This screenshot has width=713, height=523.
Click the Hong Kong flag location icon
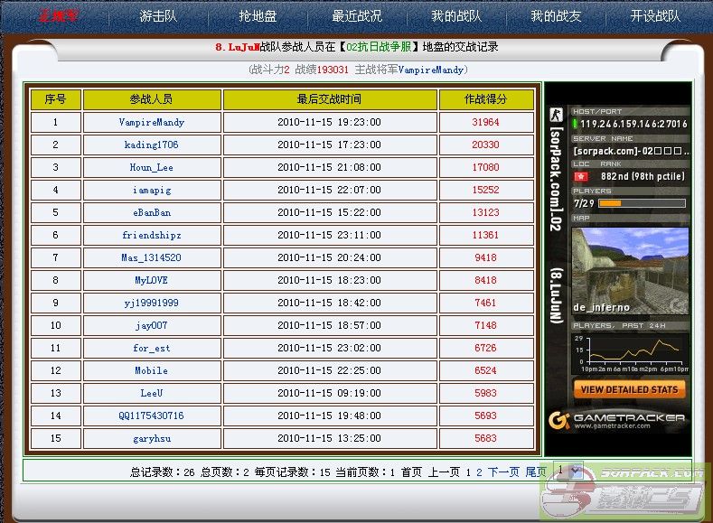tap(580, 177)
